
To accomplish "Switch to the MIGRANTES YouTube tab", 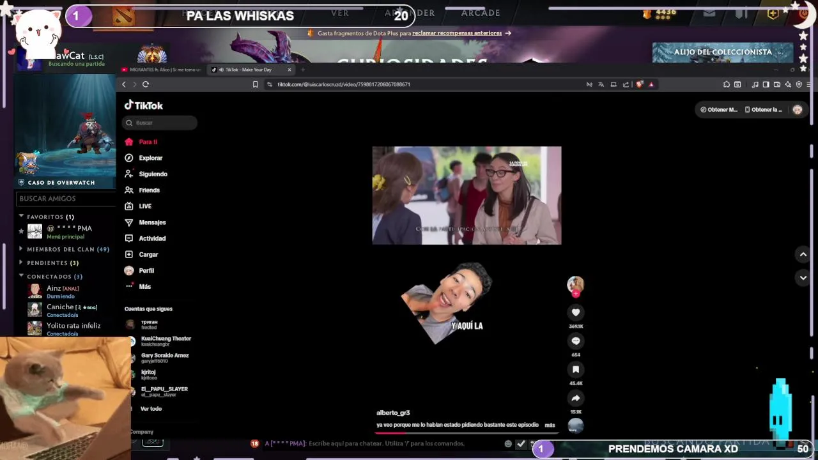I will (x=162, y=70).
